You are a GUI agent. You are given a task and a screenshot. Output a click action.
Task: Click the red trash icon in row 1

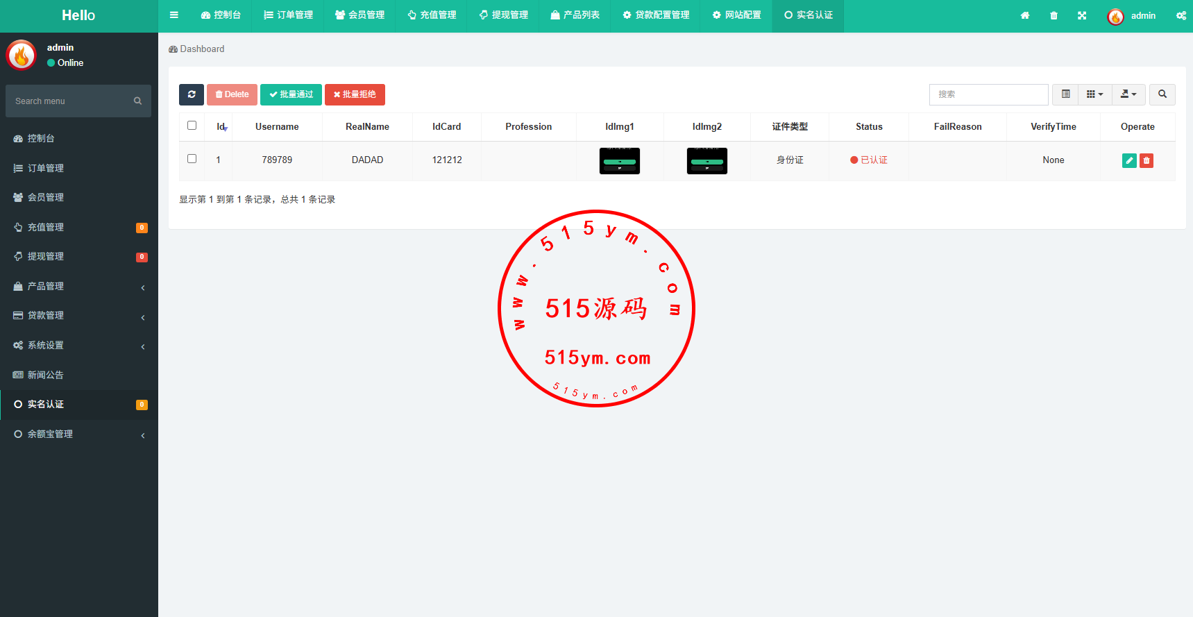click(x=1147, y=160)
